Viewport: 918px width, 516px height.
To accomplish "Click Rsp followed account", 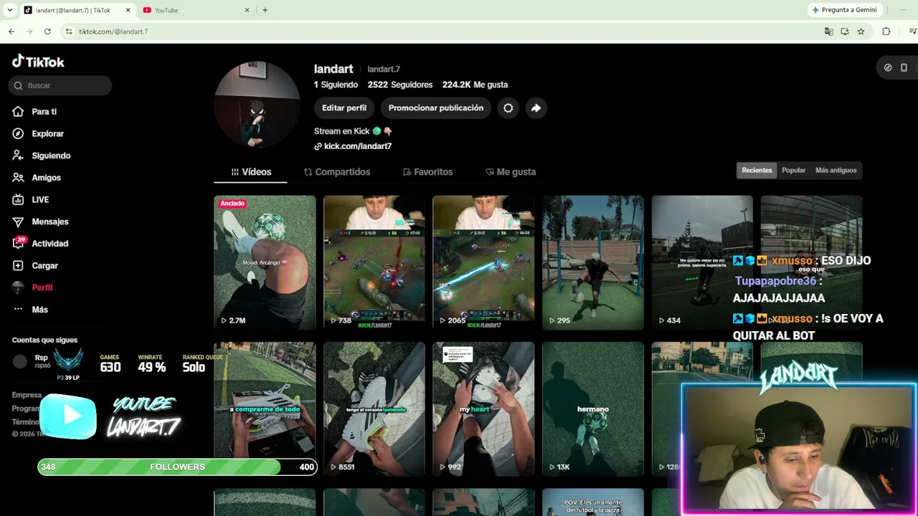I will click(32, 361).
